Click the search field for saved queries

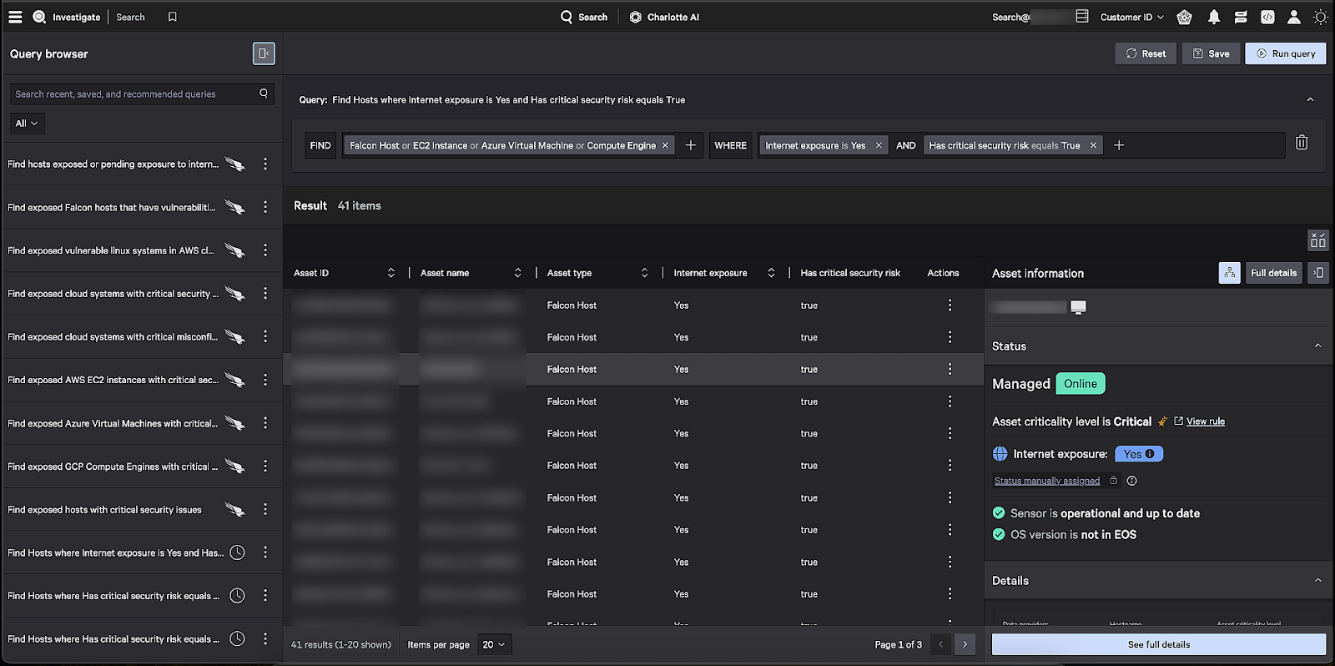(x=142, y=94)
